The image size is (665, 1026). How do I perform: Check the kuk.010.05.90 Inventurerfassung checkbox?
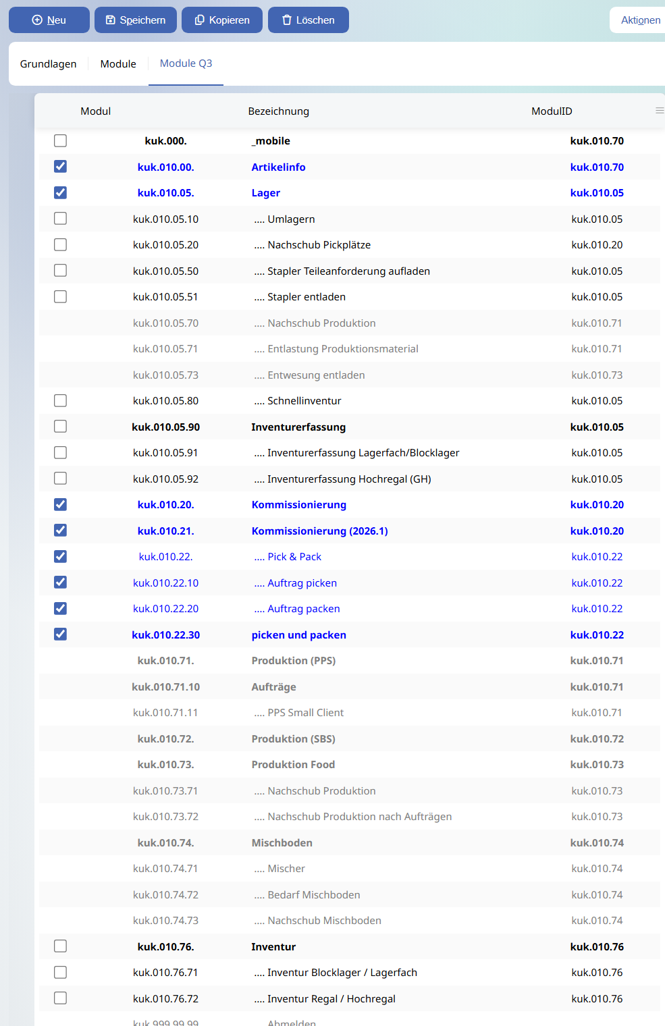(x=60, y=427)
